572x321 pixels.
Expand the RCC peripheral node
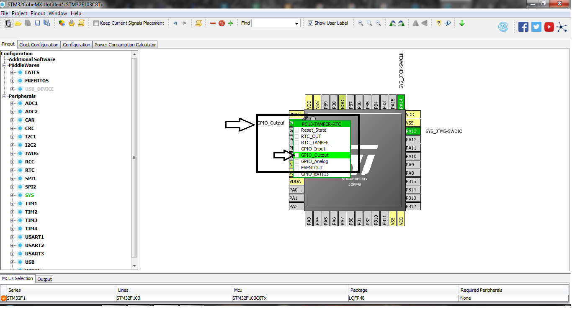point(13,162)
